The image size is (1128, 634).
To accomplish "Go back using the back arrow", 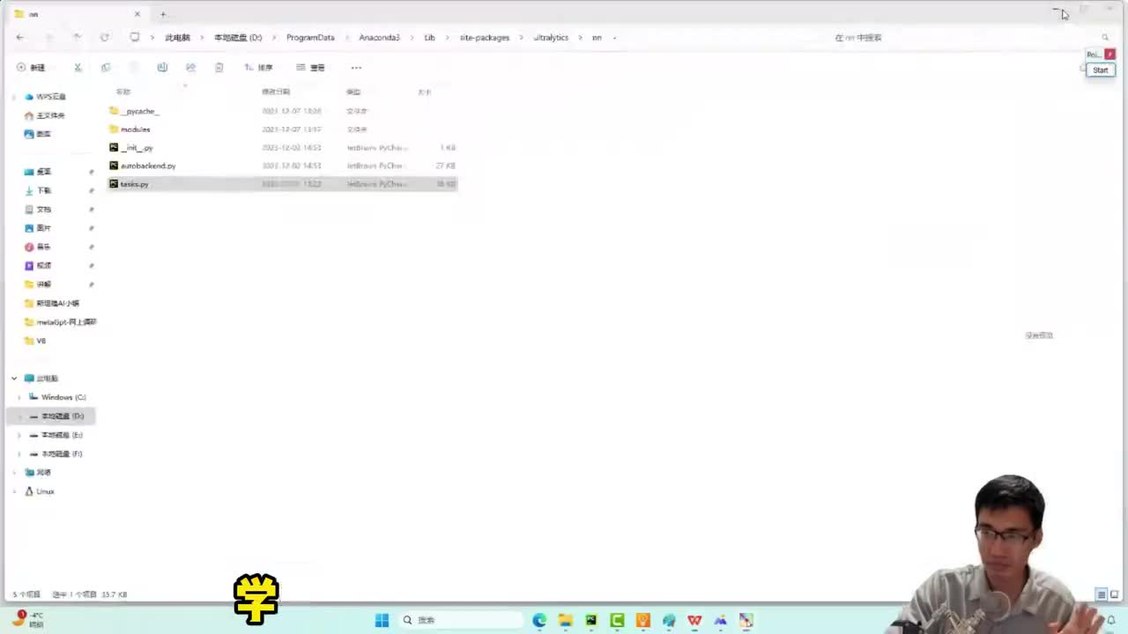I will [20, 37].
